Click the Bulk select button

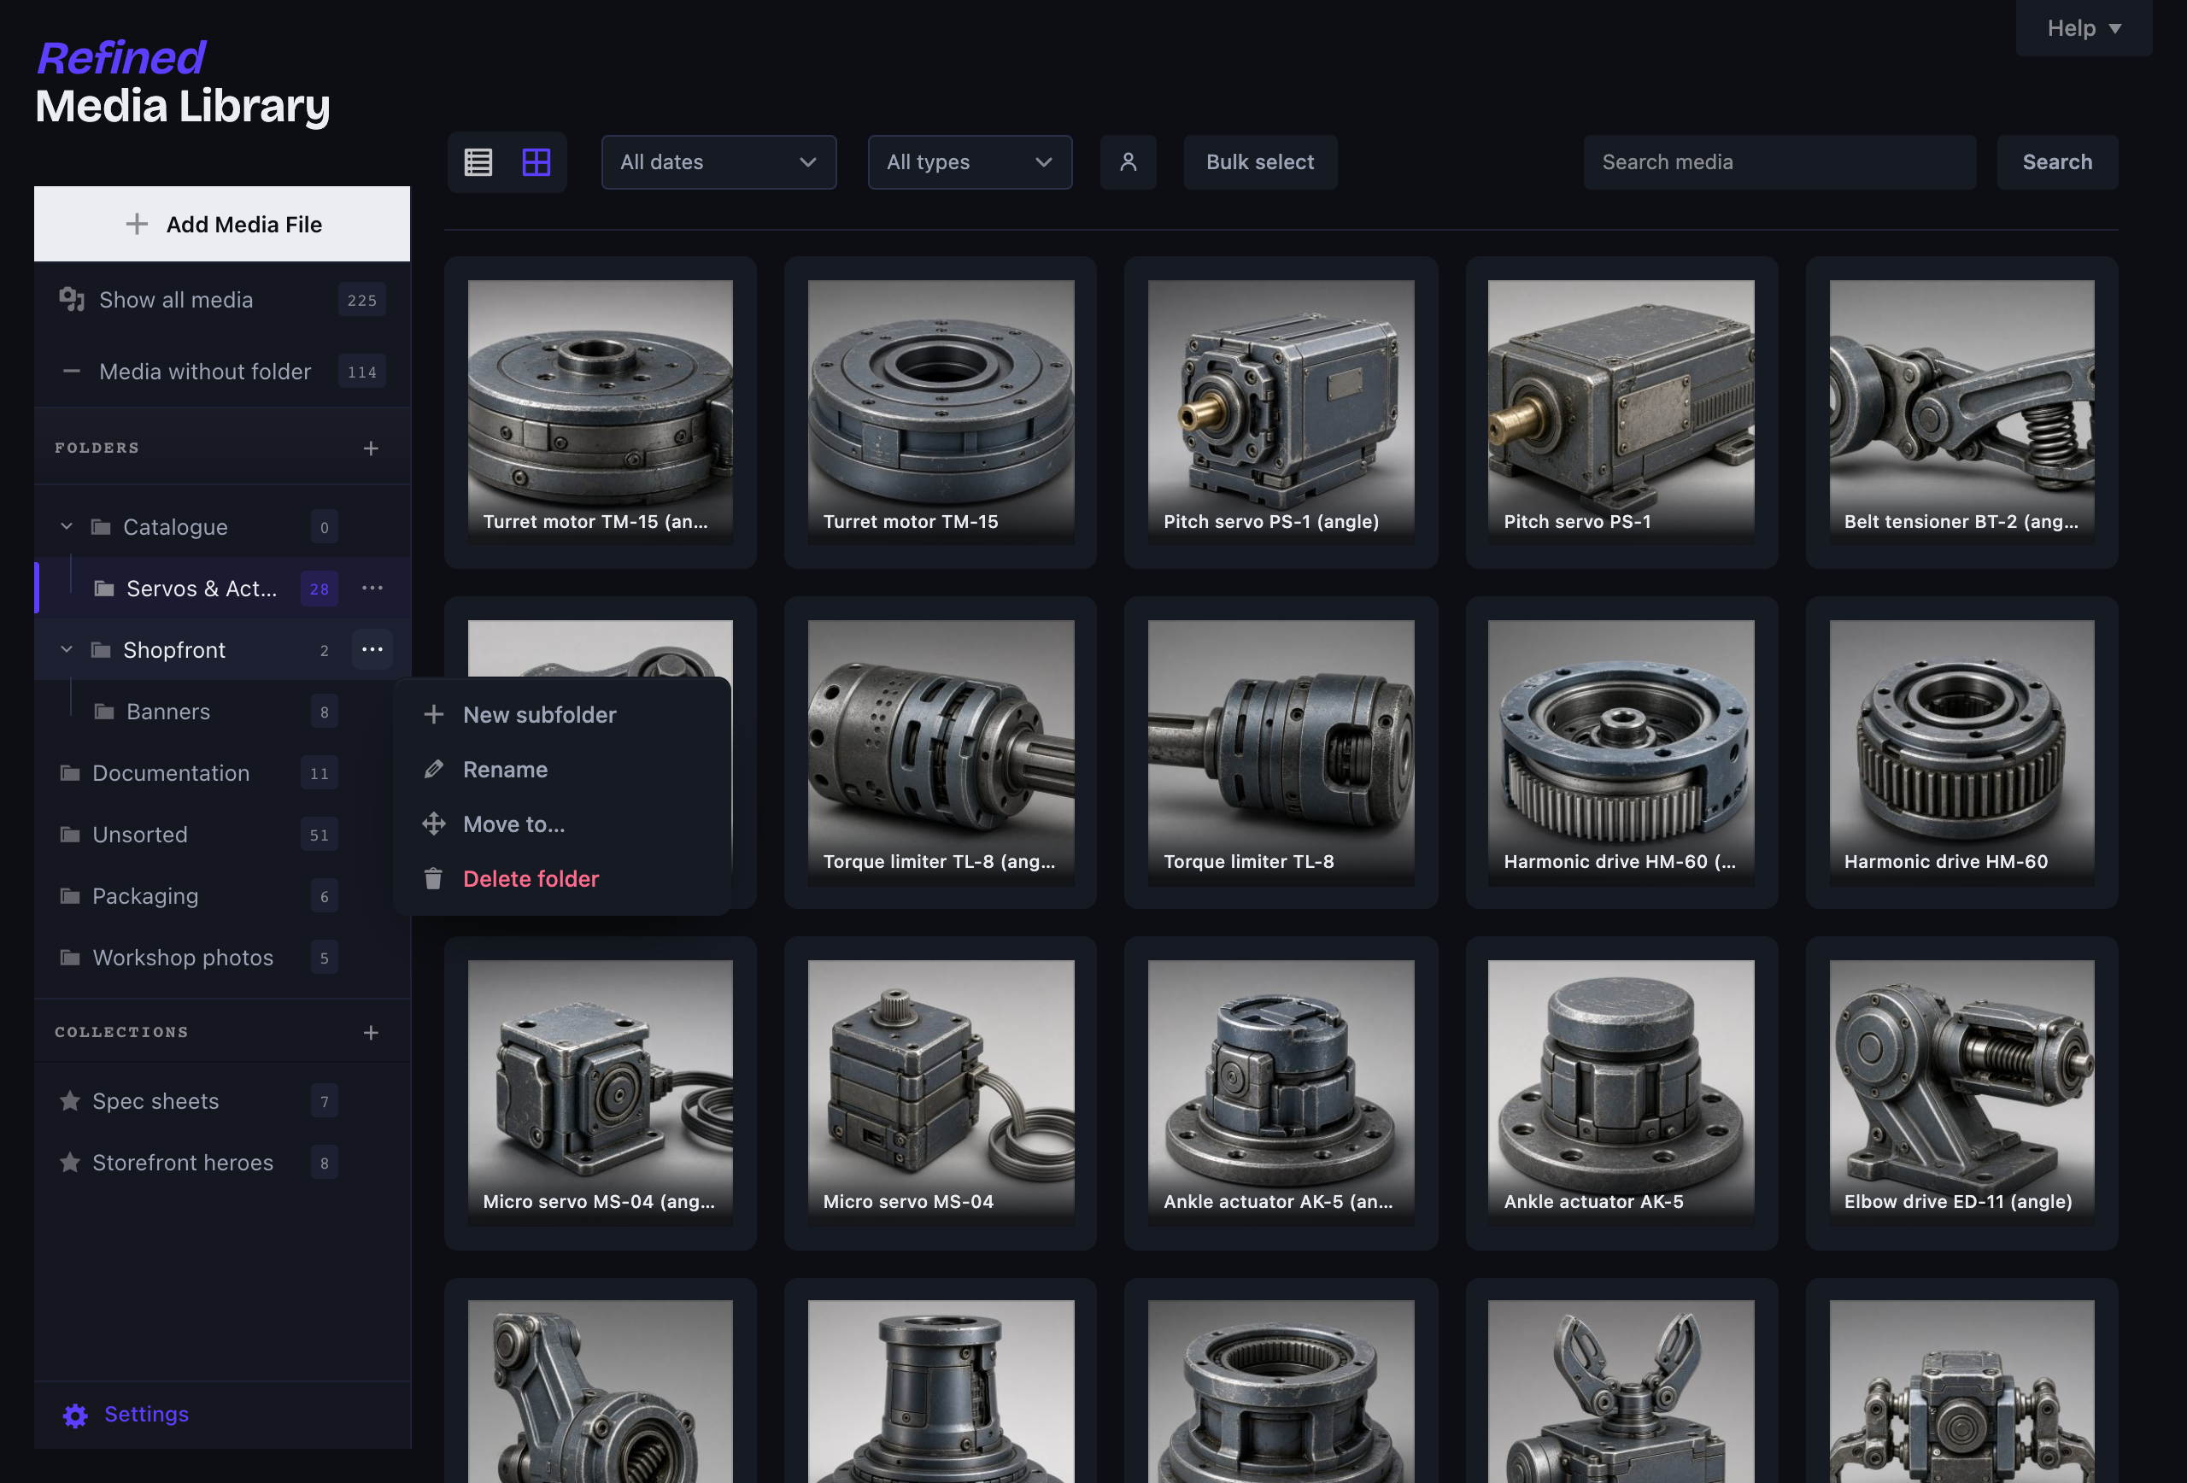pyautogui.click(x=1260, y=163)
